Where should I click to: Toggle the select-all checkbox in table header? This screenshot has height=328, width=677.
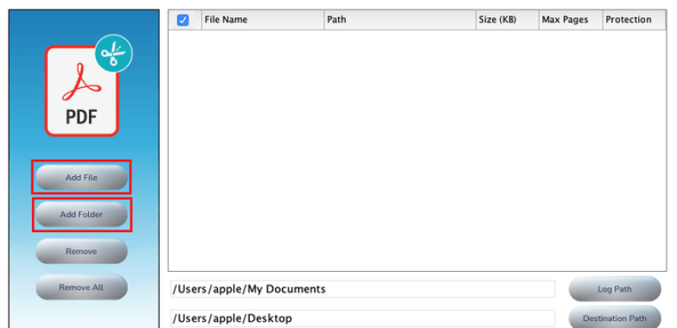point(182,20)
